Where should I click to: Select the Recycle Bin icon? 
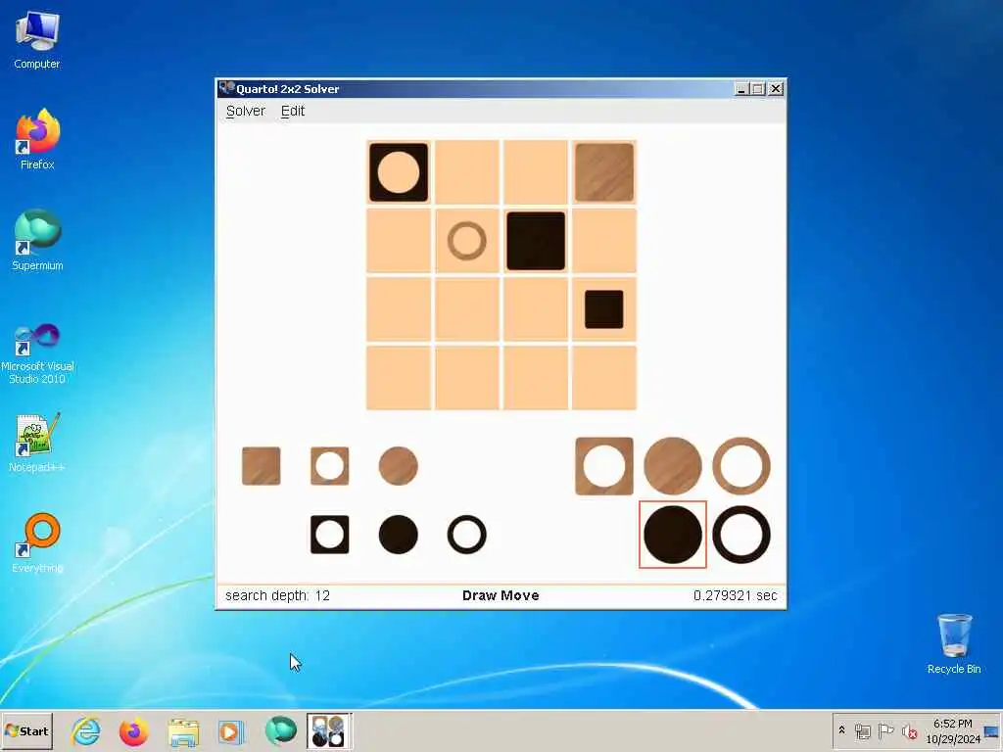(x=954, y=643)
